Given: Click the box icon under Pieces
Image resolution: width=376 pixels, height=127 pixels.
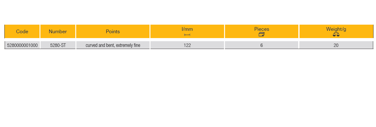Looking at the screenshot, I should (x=261, y=34).
